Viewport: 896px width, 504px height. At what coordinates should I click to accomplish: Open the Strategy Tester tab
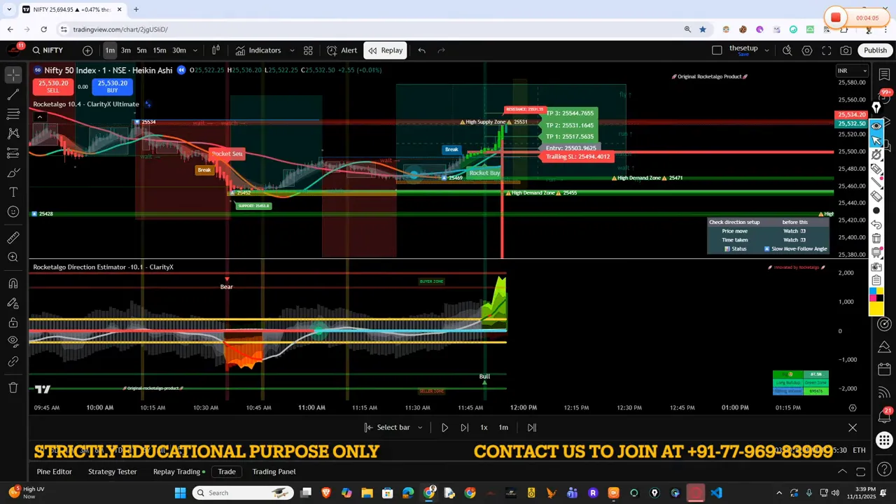point(112,471)
